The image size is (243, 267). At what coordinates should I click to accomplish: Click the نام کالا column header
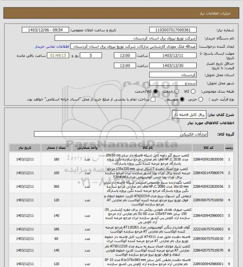(x=147, y=147)
